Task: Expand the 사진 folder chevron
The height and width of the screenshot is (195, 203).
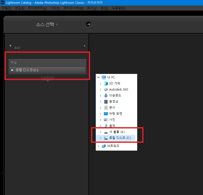Action: [x=100, y=120]
